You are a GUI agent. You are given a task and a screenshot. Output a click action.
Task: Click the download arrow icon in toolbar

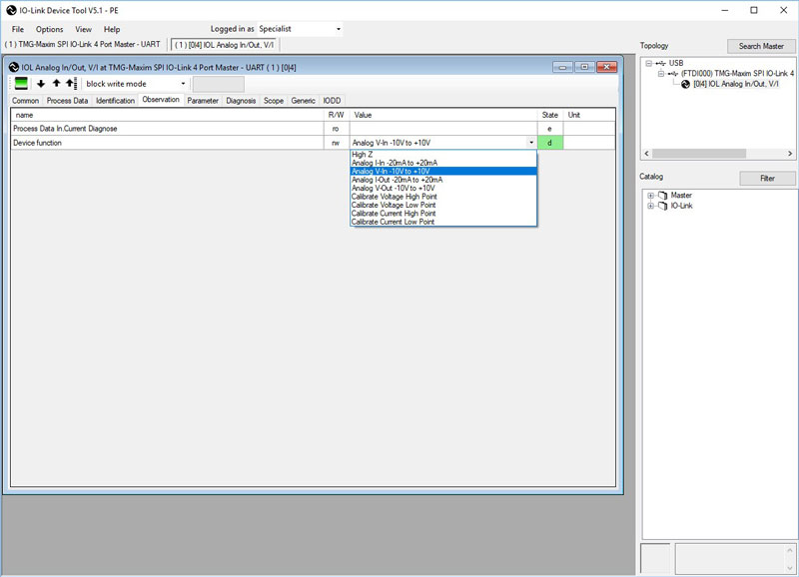coord(41,84)
